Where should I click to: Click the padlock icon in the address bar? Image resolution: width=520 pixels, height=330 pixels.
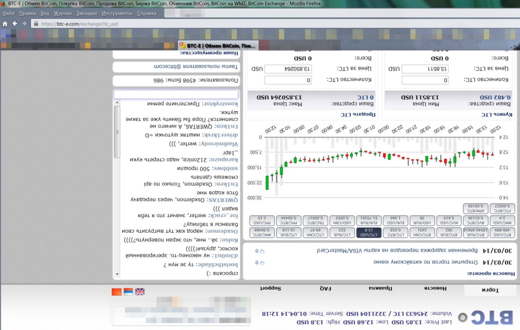point(36,24)
